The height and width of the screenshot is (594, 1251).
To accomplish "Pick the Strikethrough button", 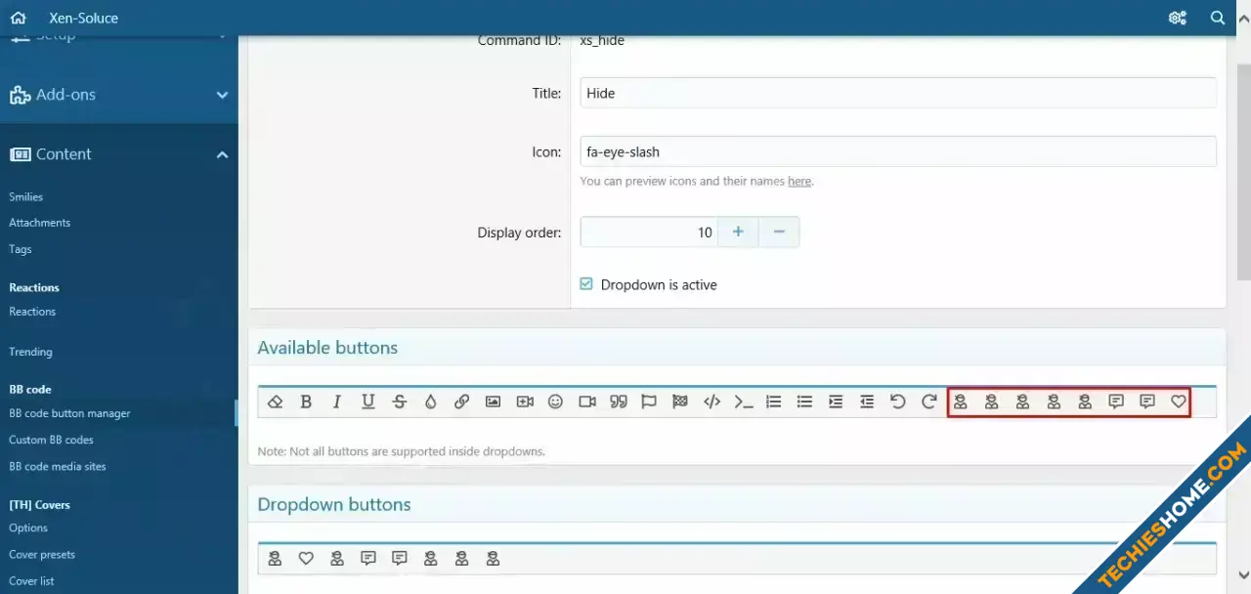I will pyautogui.click(x=400, y=402).
